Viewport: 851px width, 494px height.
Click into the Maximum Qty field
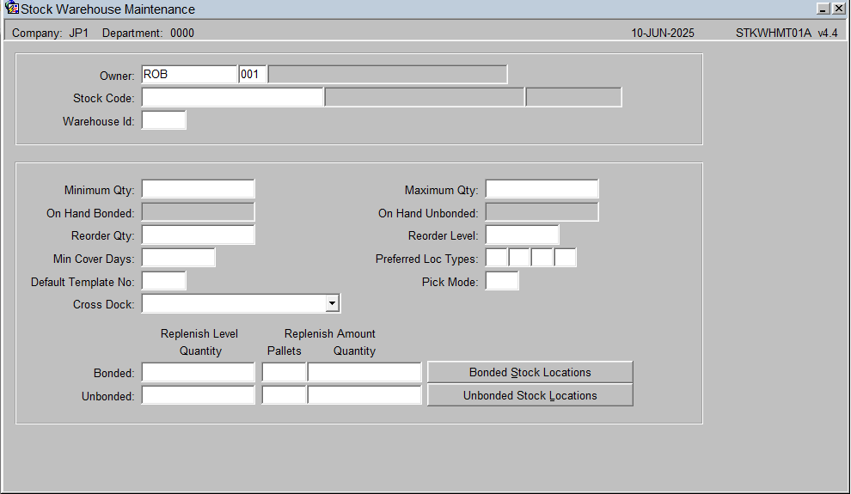(x=542, y=189)
